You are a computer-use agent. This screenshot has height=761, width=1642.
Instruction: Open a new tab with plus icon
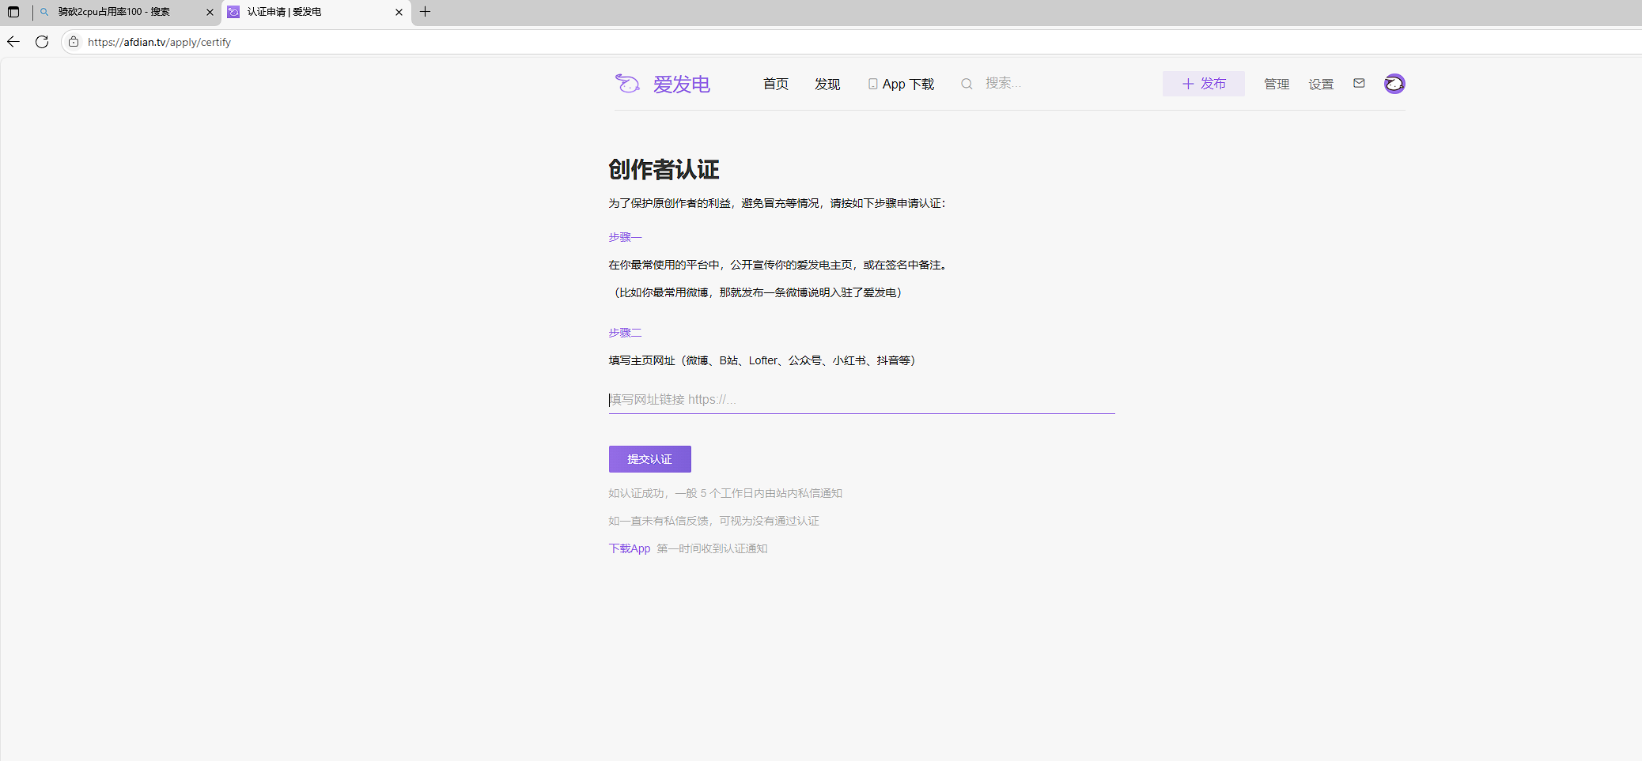[x=426, y=12]
